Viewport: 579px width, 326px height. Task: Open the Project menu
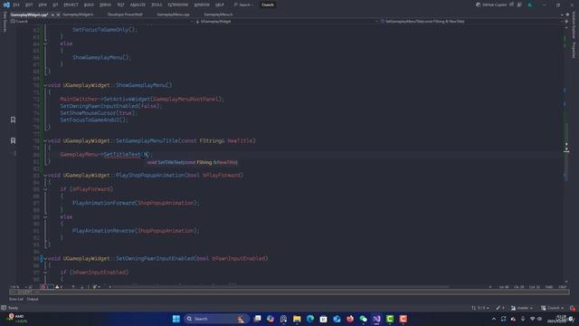[71, 5]
